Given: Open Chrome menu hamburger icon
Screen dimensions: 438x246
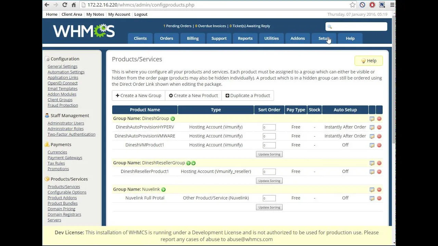Looking at the screenshot, I should (392, 5).
